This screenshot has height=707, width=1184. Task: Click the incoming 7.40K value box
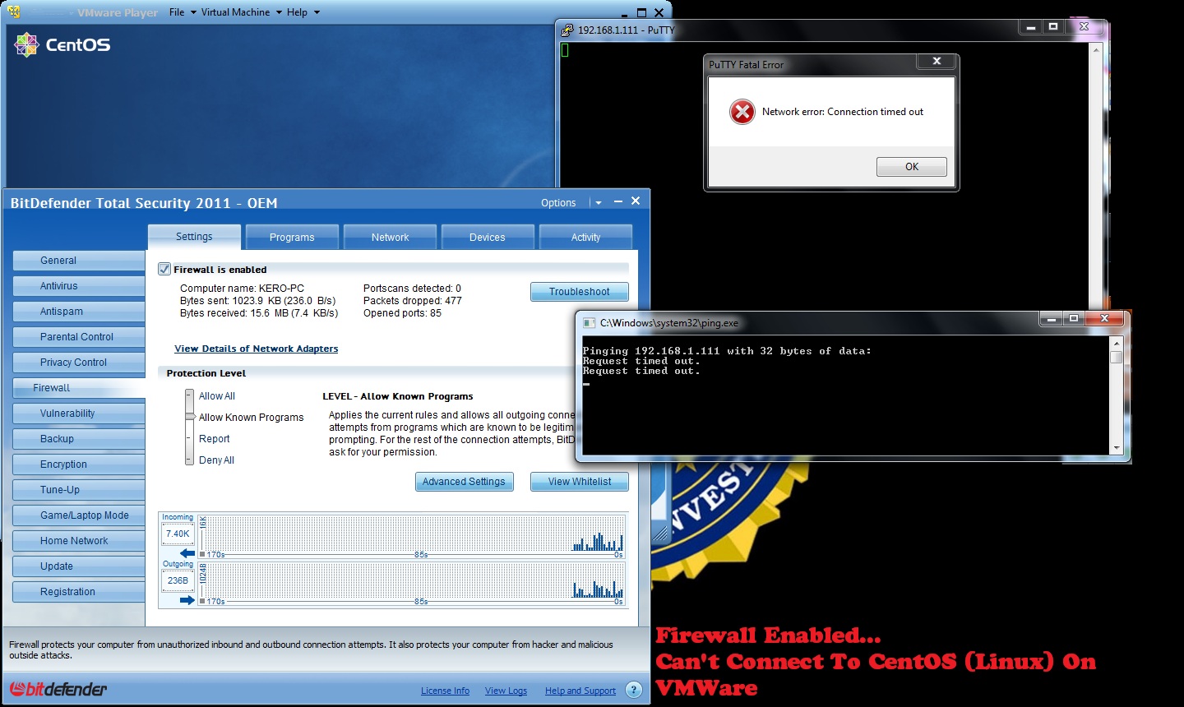click(x=178, y=534)
